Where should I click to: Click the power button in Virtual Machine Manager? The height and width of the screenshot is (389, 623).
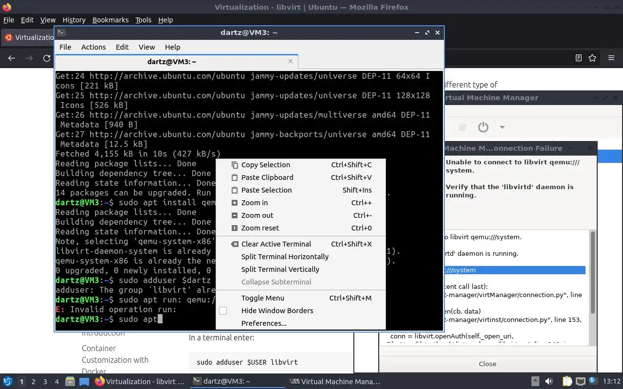pos(483,127)
